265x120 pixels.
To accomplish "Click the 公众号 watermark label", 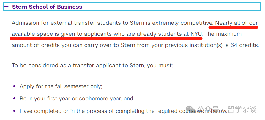I will (208, 109).
